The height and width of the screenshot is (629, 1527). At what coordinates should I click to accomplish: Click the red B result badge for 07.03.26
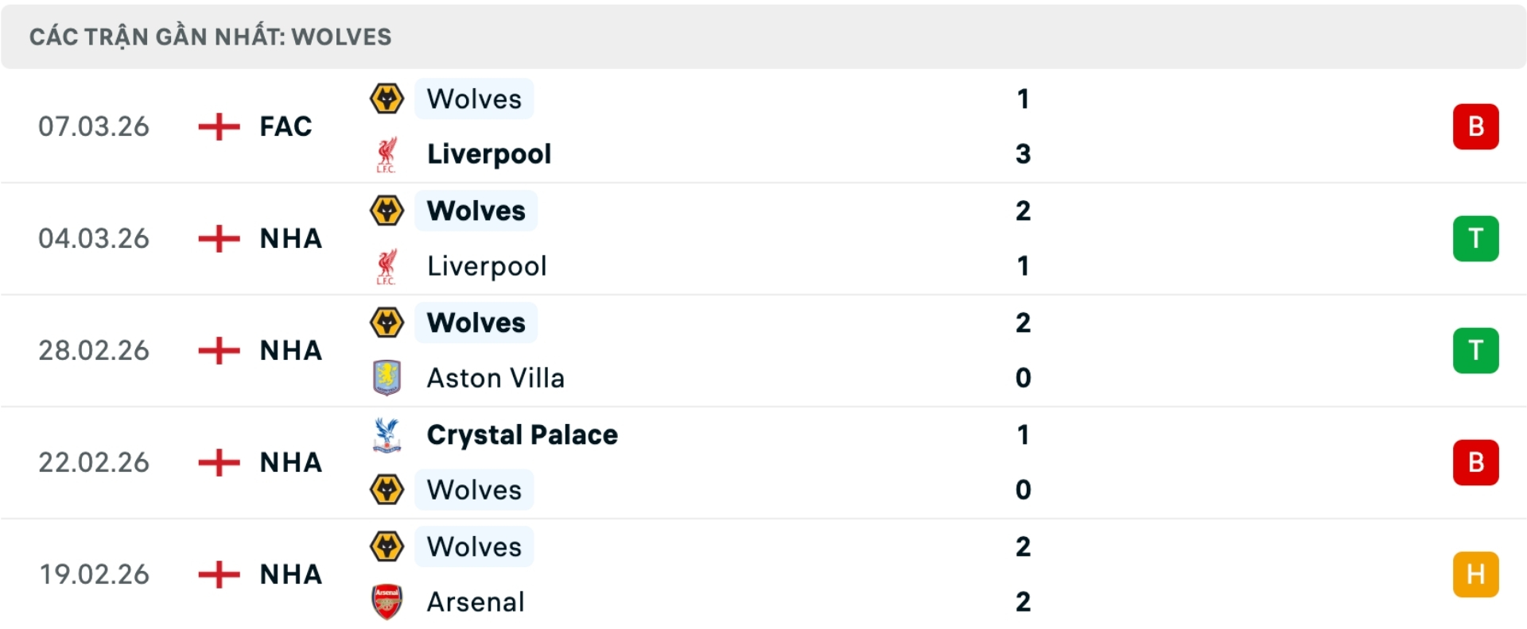pos(1475,126)
